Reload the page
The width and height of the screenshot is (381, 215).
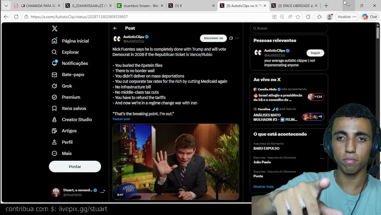click(x=16, y=17)
